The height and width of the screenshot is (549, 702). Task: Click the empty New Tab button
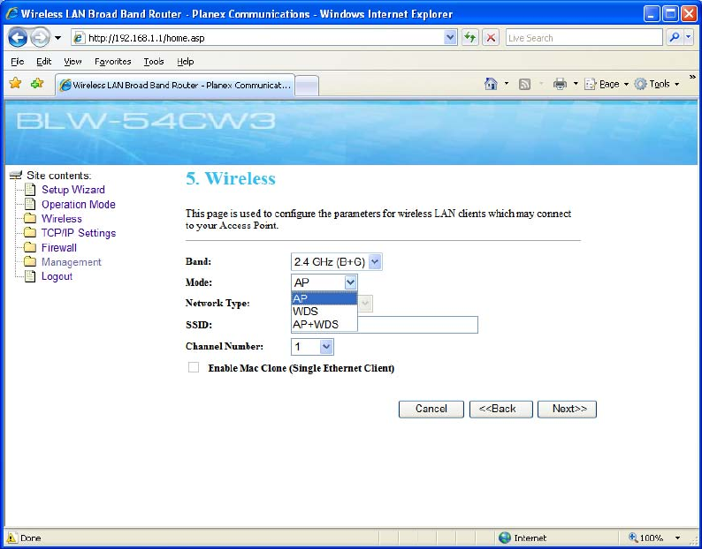click(307, 86)
